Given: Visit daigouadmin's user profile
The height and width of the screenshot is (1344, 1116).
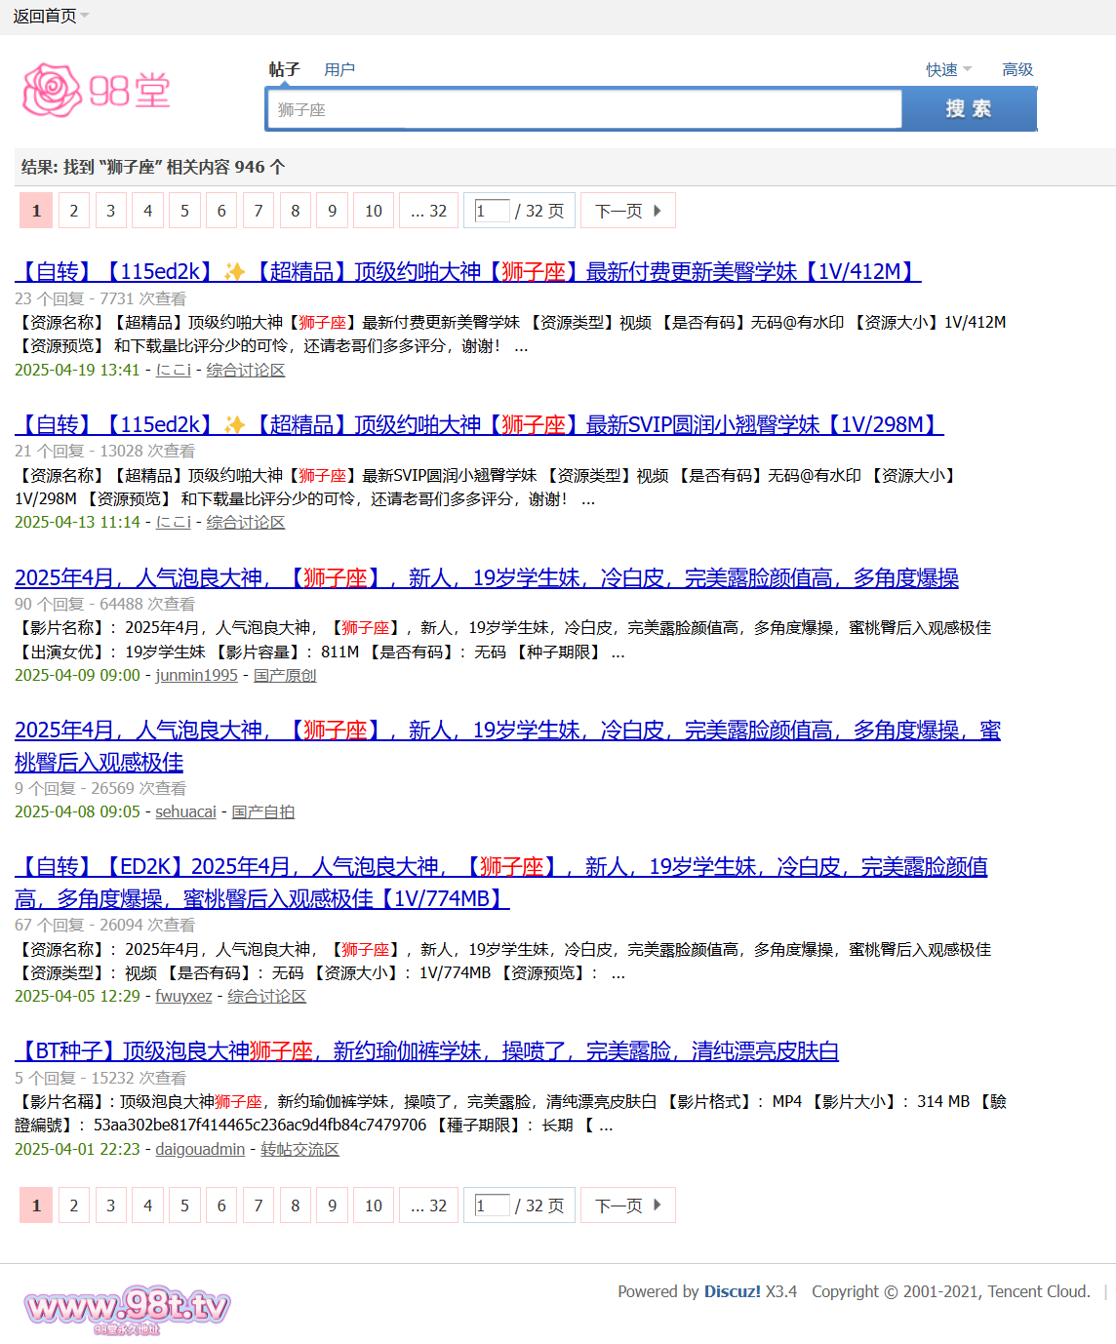Looking at the screenshot, I should (x=200, y=1150).
